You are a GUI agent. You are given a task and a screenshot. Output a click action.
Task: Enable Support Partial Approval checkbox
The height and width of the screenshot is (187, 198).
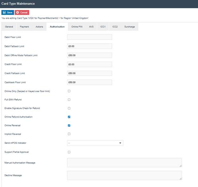pyautogui.click(x=69, y=152)
